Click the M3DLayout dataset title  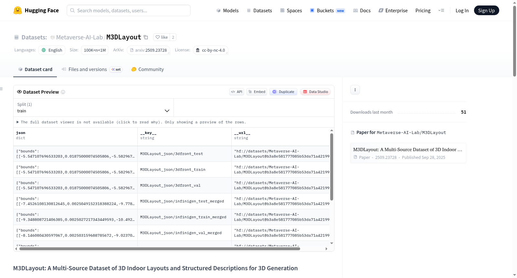coord(124,37)
